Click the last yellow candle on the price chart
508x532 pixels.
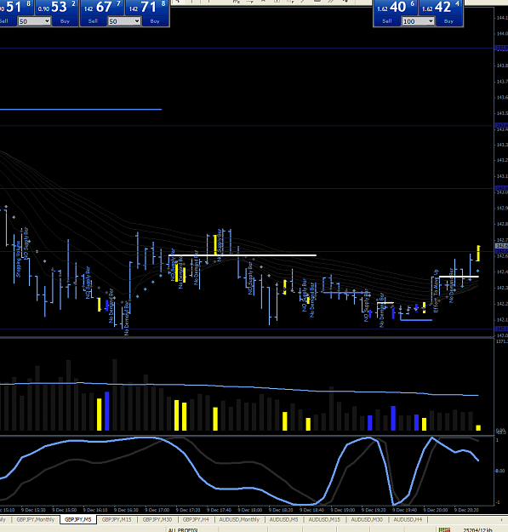[478, 253]
